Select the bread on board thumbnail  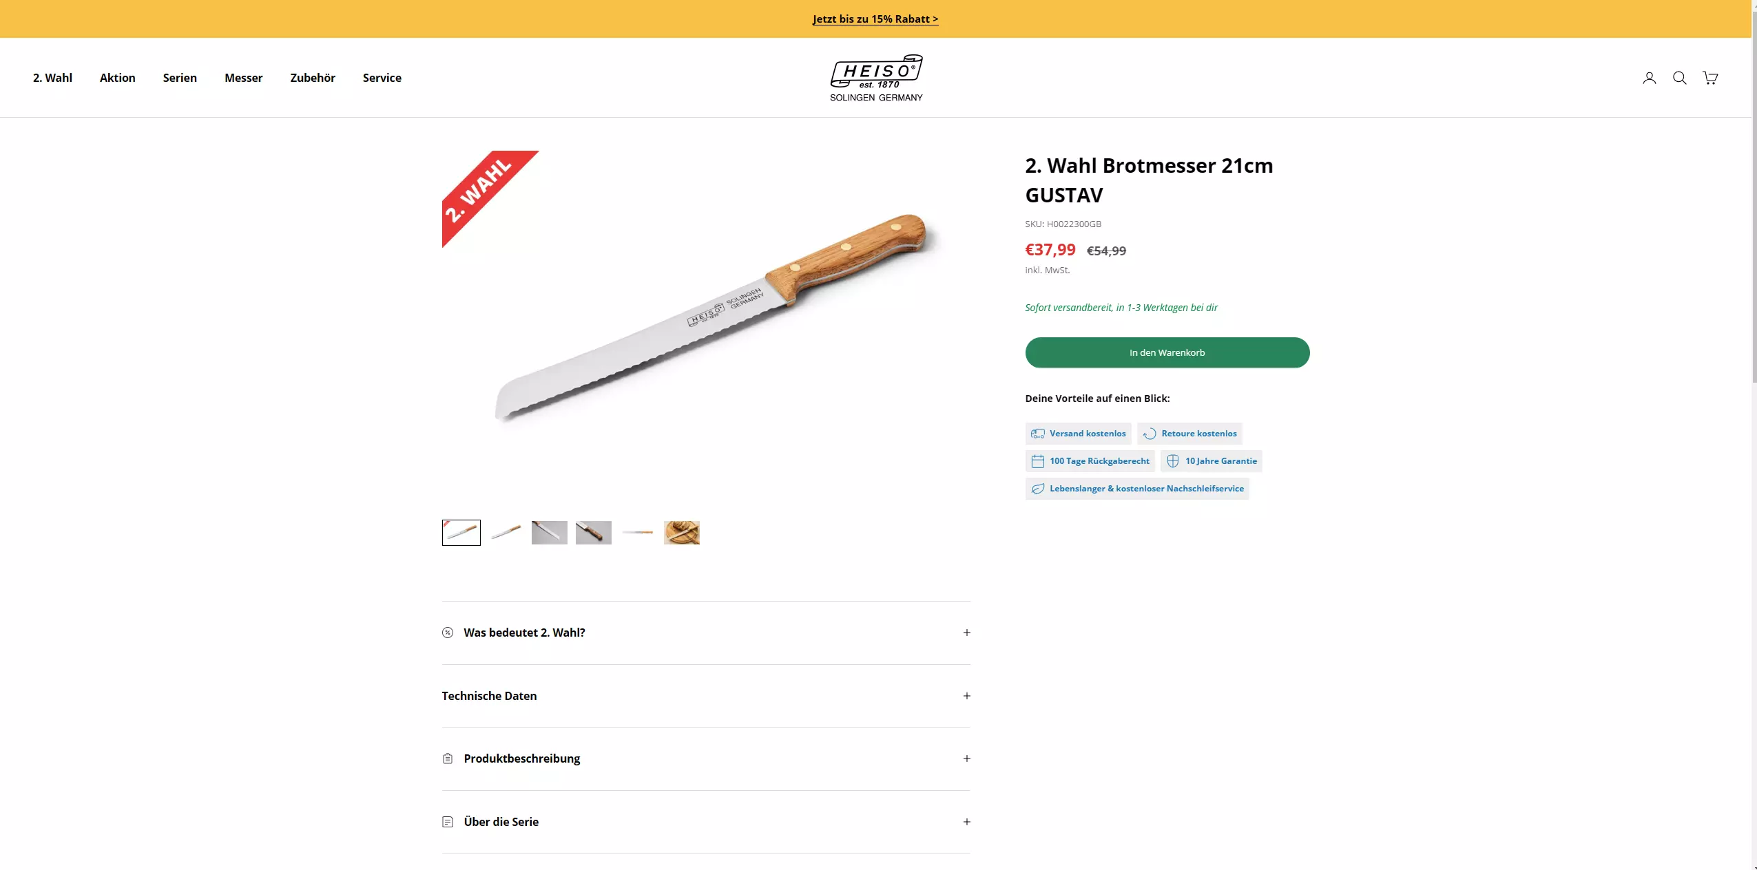tap(681, 533)
